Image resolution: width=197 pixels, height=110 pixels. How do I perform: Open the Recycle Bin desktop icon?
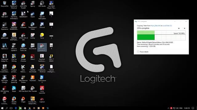point(5,4)
